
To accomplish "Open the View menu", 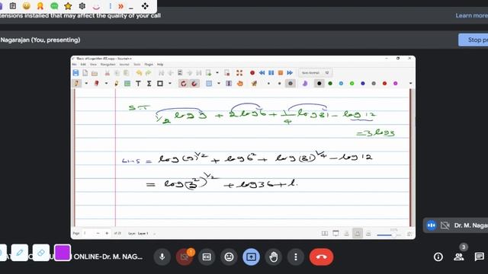I will point(93,64).
